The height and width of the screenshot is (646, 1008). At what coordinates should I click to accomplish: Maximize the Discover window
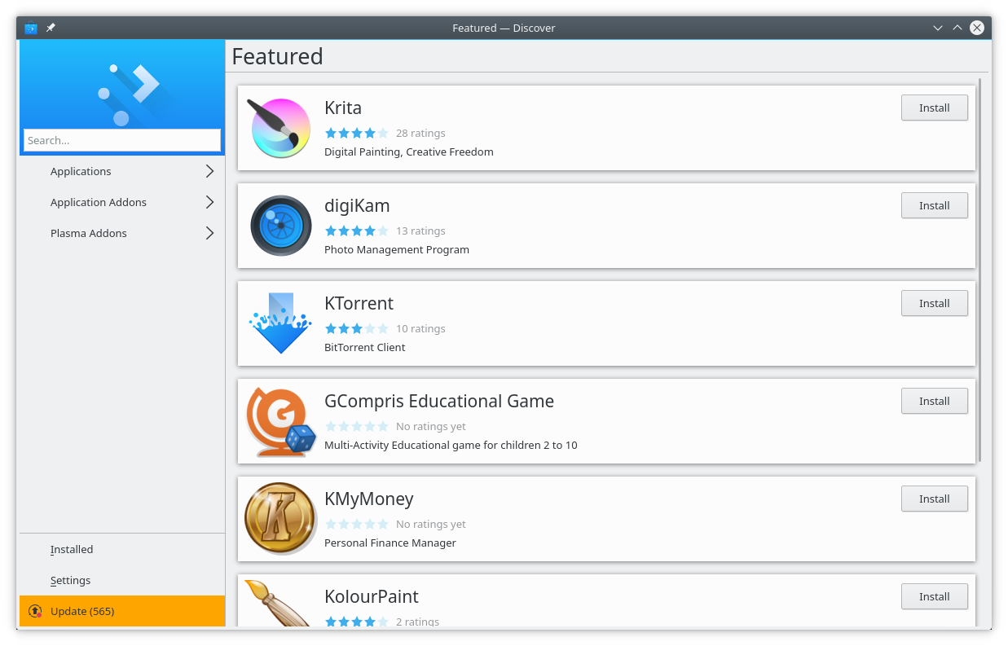[x=957, y=28]
